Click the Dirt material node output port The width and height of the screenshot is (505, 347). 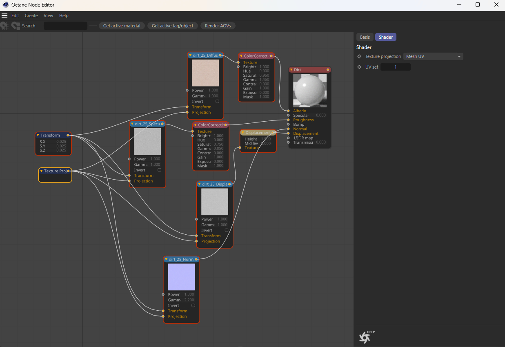[328, 70]
